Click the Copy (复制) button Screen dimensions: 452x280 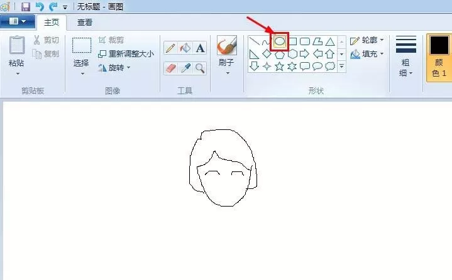tap(46, 54)
